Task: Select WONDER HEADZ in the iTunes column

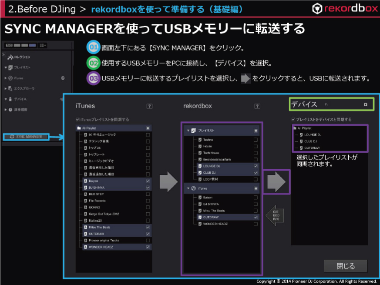Action: coord(118,247)
